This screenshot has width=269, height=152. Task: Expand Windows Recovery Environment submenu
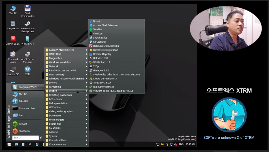coord(66,79)
